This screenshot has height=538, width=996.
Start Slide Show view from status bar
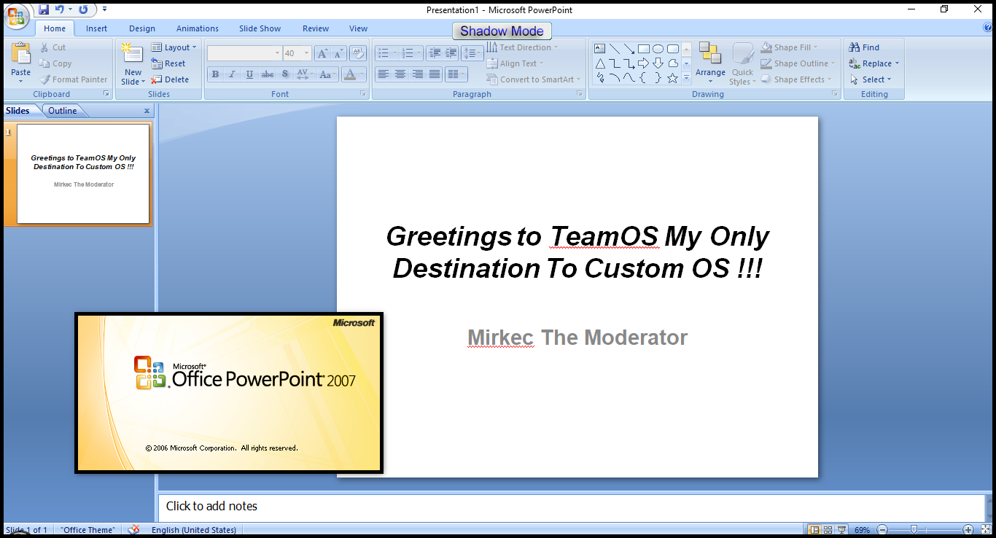pos(841,530)
